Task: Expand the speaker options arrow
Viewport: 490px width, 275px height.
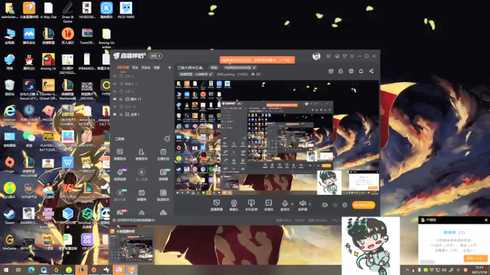Action: [310, 204]
